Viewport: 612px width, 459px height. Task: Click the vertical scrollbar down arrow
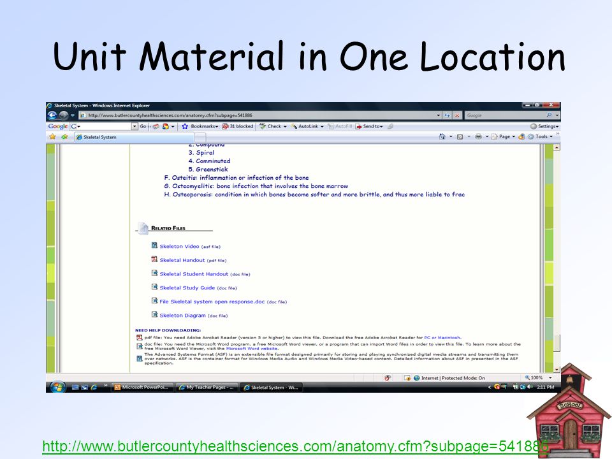[x=557, y=369]
